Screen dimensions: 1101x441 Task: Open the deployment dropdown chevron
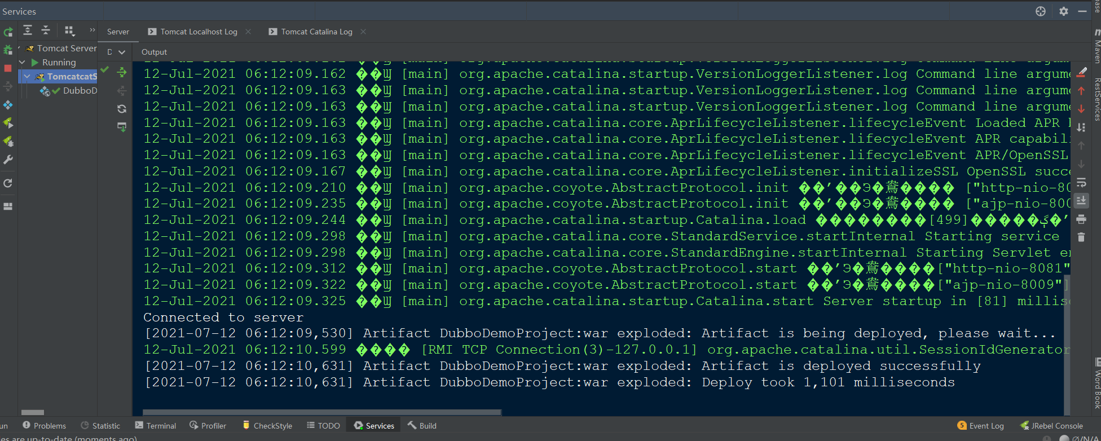pyautogui.click(x=122, y=52)
